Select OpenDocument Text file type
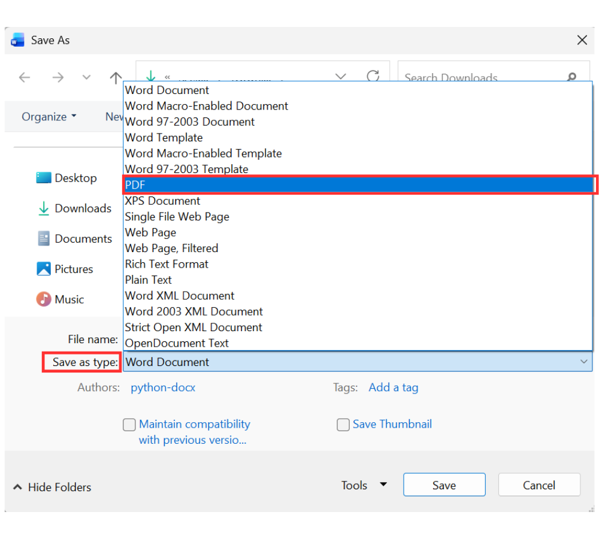Screen dimensions: 599x539 [358, 343]
